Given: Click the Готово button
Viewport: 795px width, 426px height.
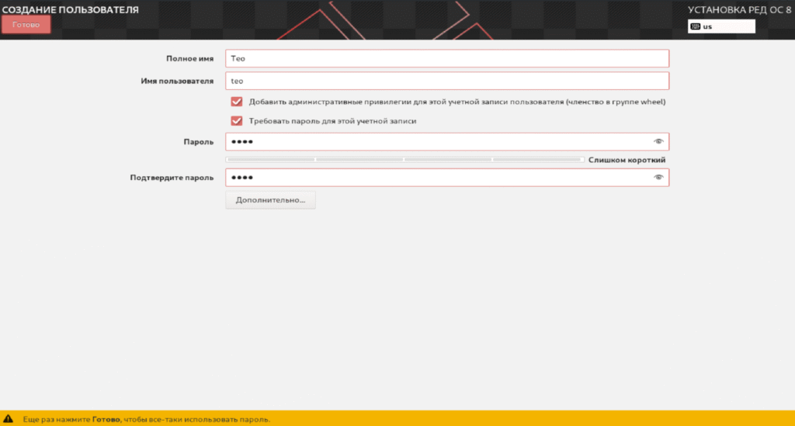Looking at the screenshot, I should point(26,24).
